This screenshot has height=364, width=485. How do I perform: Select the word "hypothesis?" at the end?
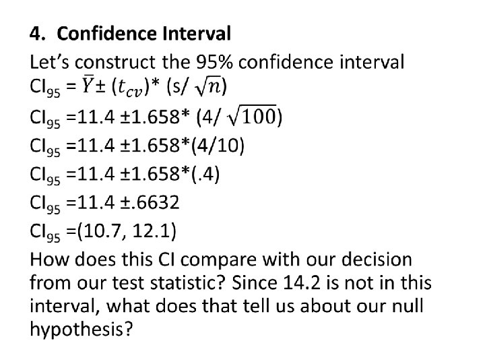click(82, 329)
